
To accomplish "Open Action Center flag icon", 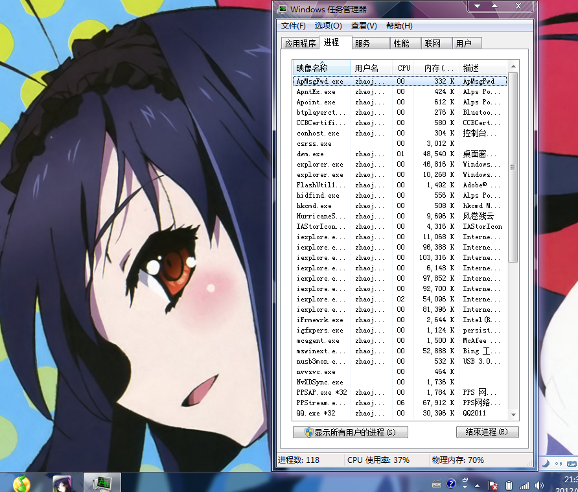I will tap(493, 486).
